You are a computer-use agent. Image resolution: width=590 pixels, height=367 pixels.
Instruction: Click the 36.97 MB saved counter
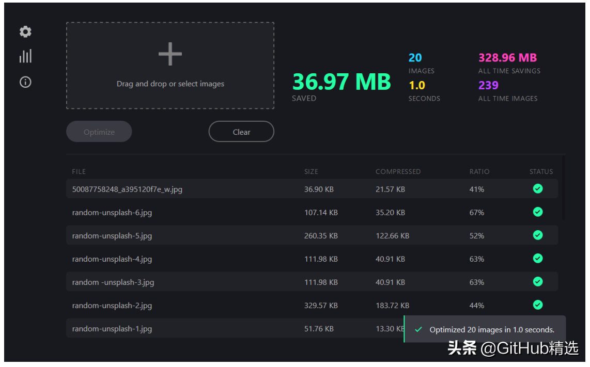coord(341,82)
